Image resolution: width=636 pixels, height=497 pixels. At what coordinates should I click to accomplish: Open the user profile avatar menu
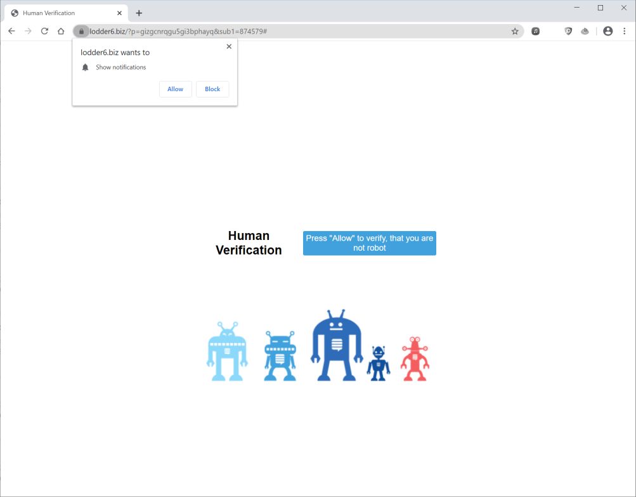[x=607, y=31]
